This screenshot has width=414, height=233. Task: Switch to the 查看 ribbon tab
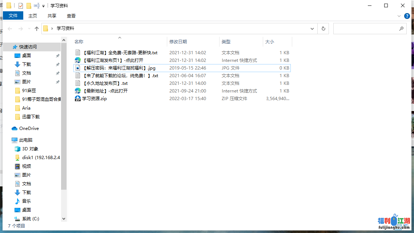tap(71, 16)
